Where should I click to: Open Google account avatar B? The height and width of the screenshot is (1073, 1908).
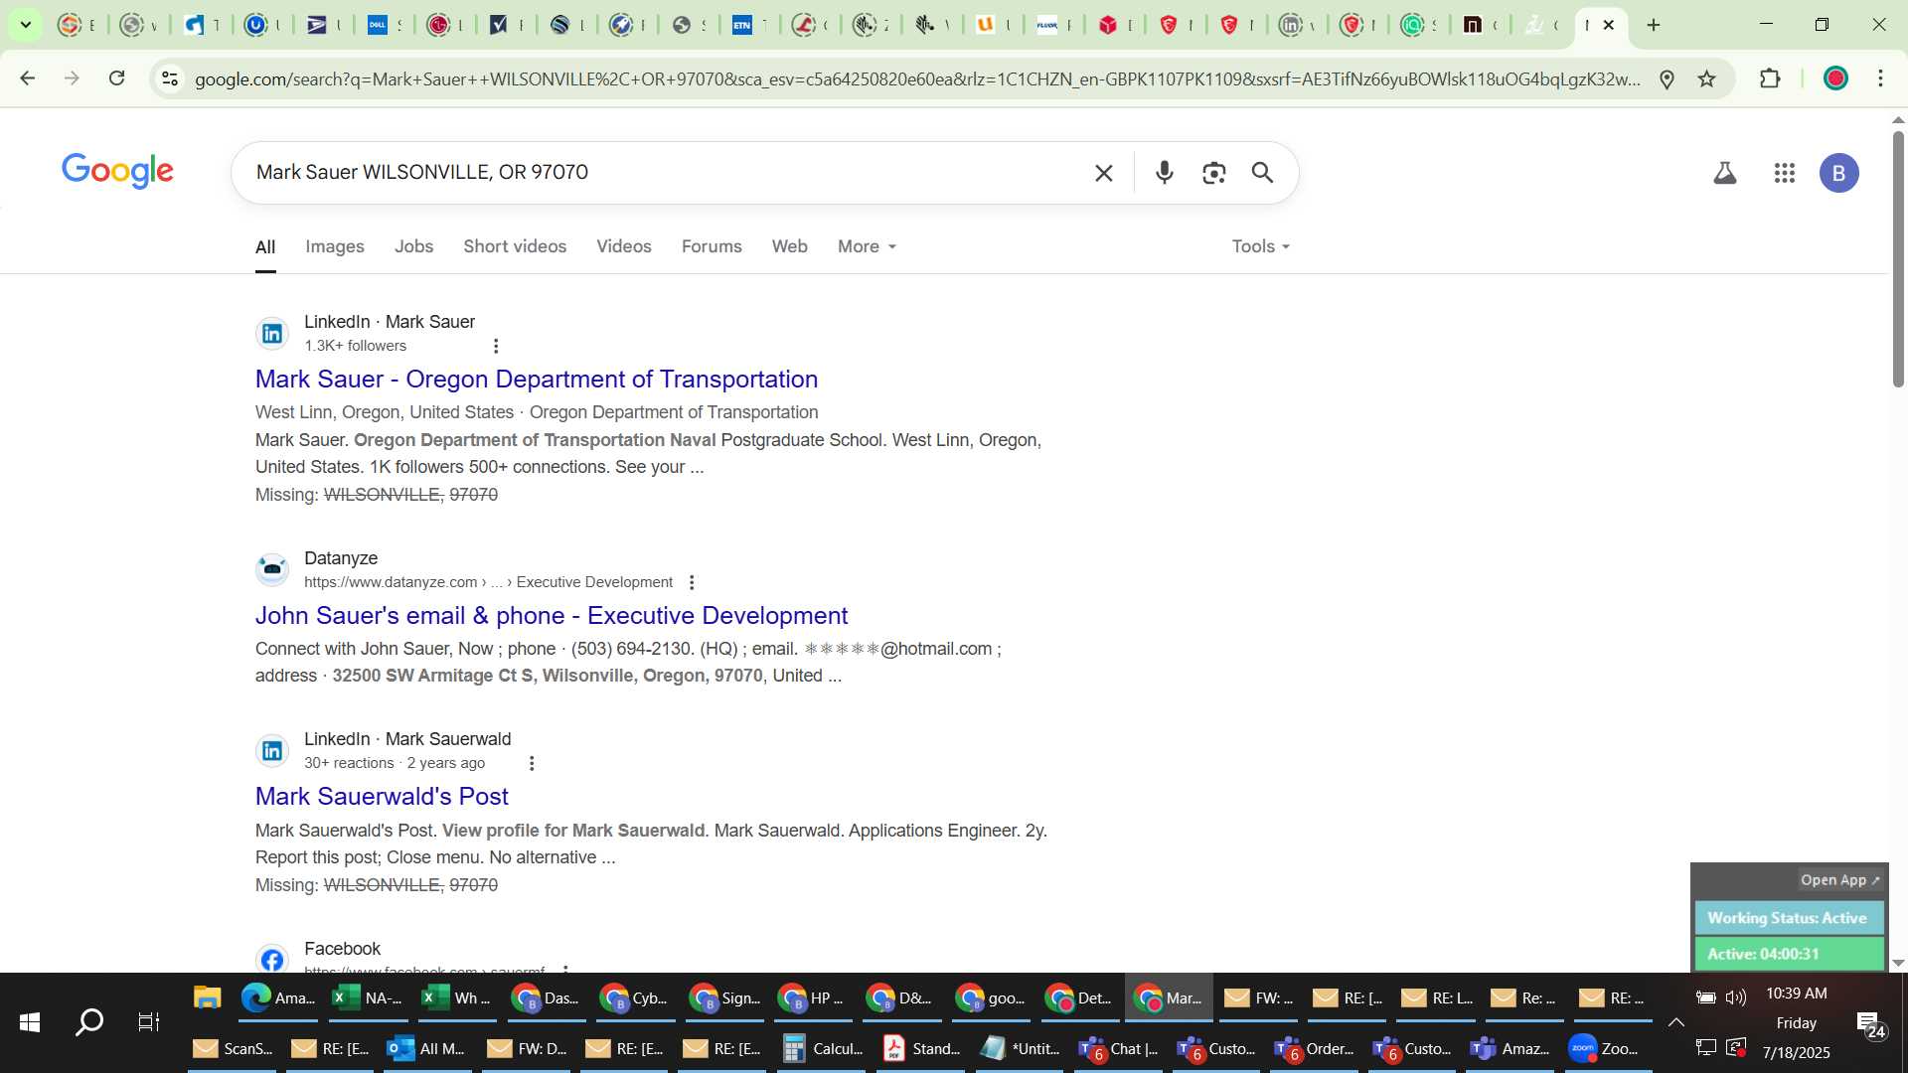click(x=1838, y=173)
